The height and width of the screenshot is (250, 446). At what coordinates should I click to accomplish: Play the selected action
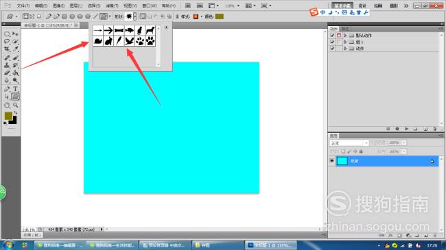coord(406,129)
